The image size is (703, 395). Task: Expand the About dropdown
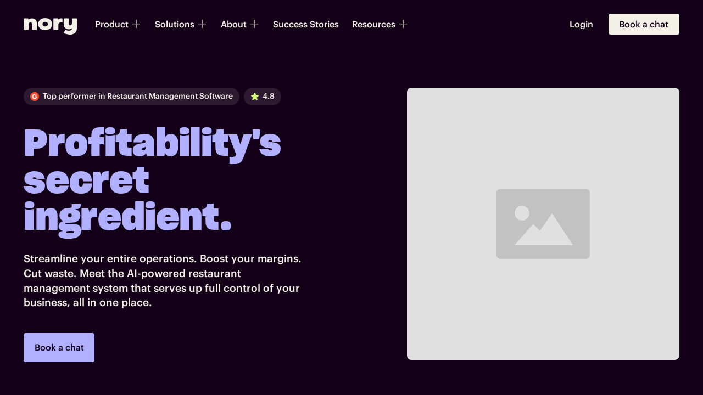click(233, 24)
